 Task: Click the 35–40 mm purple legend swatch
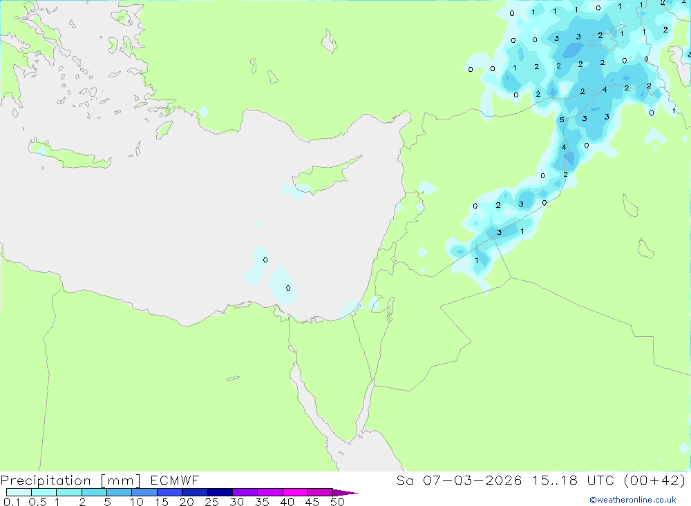click(270, 492)
